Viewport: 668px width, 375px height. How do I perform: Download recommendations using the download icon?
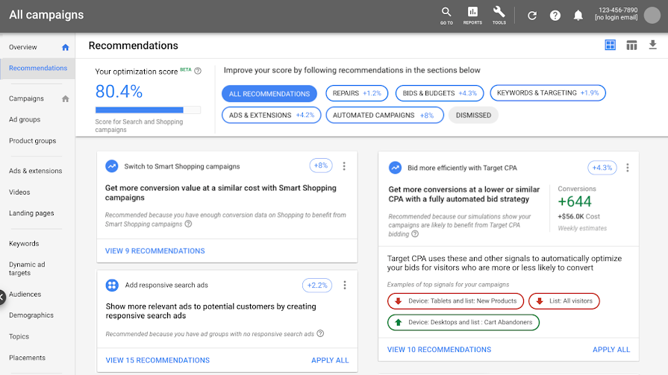click(x=652, y=45)
